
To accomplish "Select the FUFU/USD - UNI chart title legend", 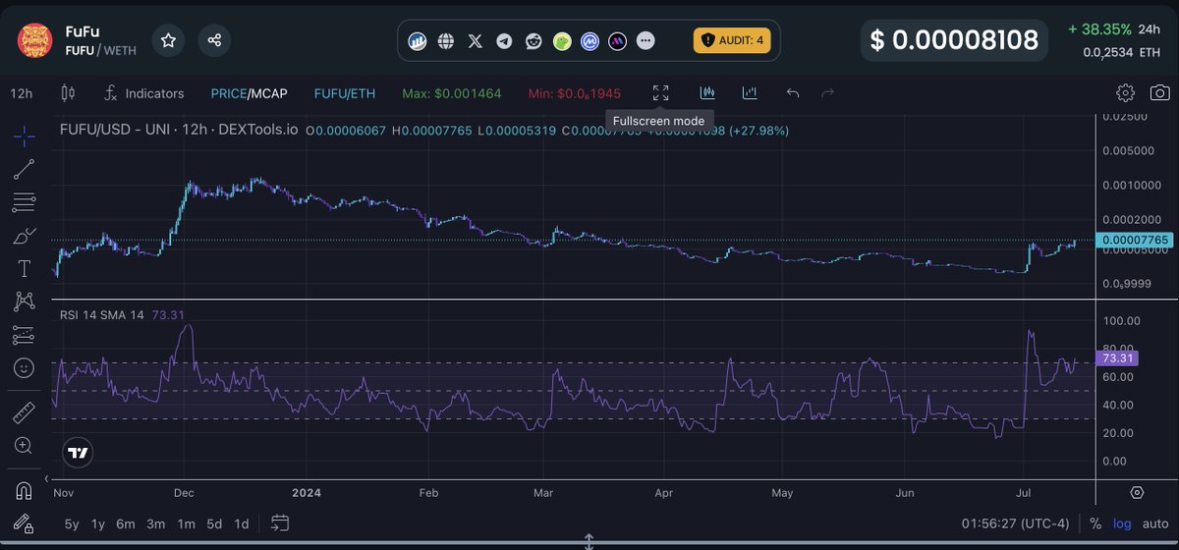I will coord(179,130).
